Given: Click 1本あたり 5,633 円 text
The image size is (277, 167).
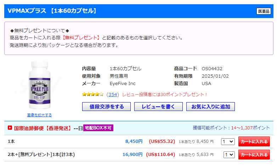Looking at the screenshot, I should 196,155.
